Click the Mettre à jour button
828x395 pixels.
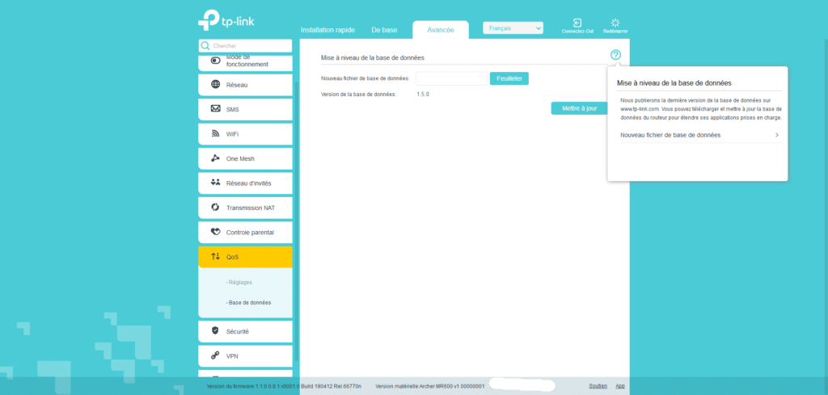(x=579, y=107)
